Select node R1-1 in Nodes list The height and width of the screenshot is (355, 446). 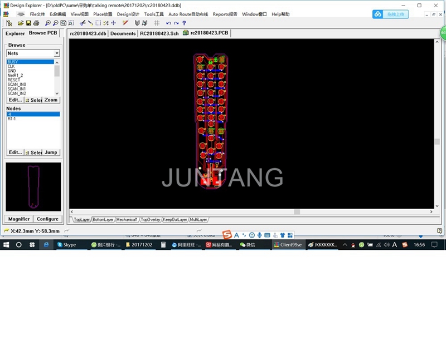(12, 119)
